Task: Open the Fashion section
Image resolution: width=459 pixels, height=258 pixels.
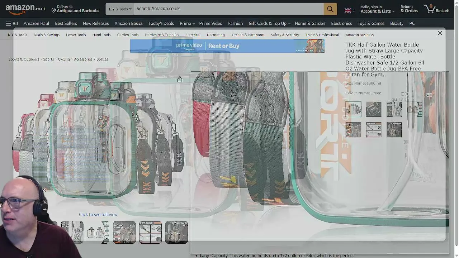Action: (x=235, y=24)
